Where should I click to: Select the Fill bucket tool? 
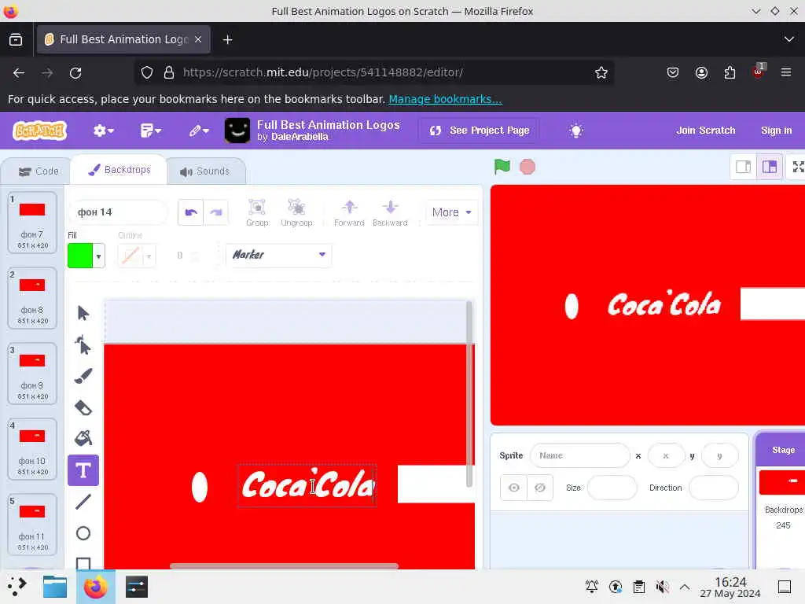coord(83,438)
